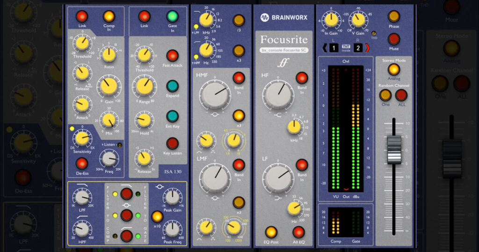479x252 pixels.
Task: Toggle the EQ Post button
Action: [271, 232]
